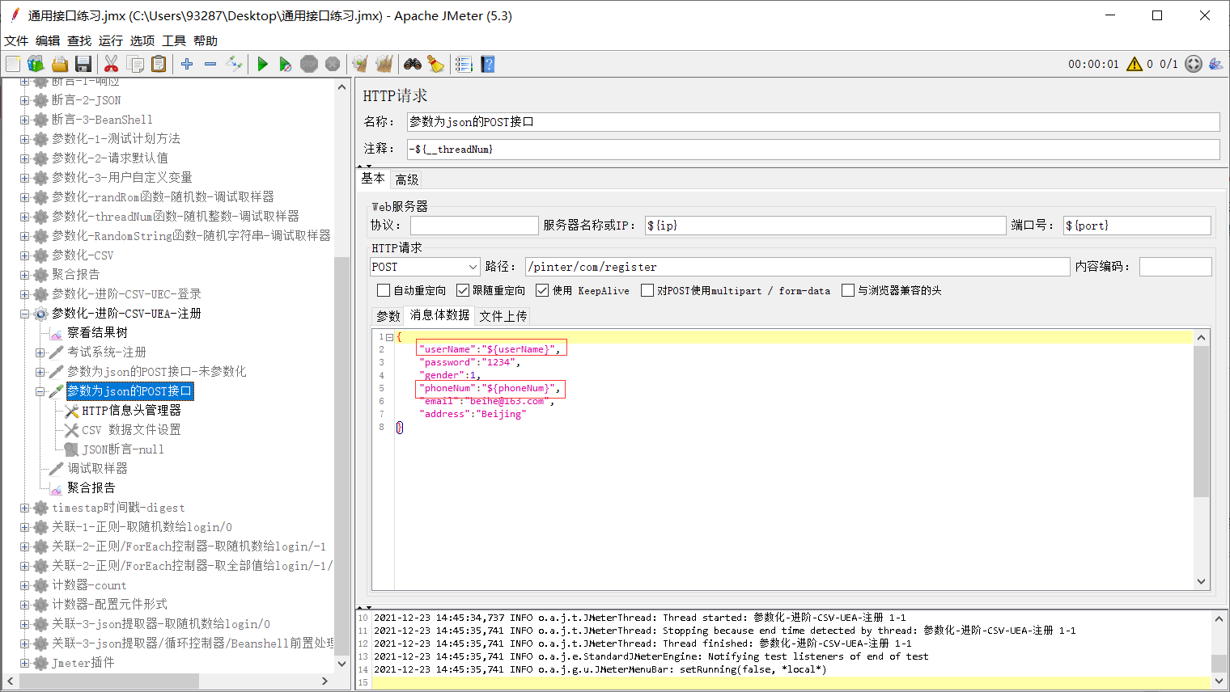The image size is (1230, 692).
Task: Click the 名称 input field
Action: [x=813, y=122]
